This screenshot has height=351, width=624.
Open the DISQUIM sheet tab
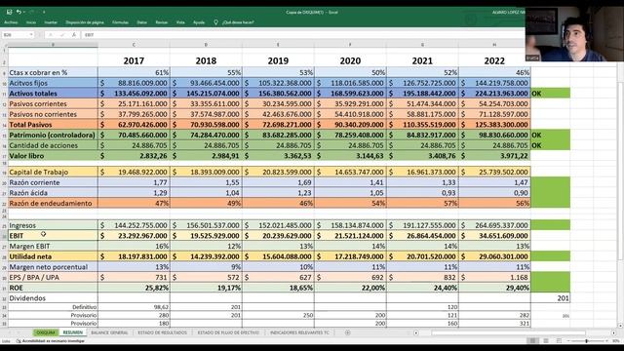pyautogui.click(x=46, y=332)
